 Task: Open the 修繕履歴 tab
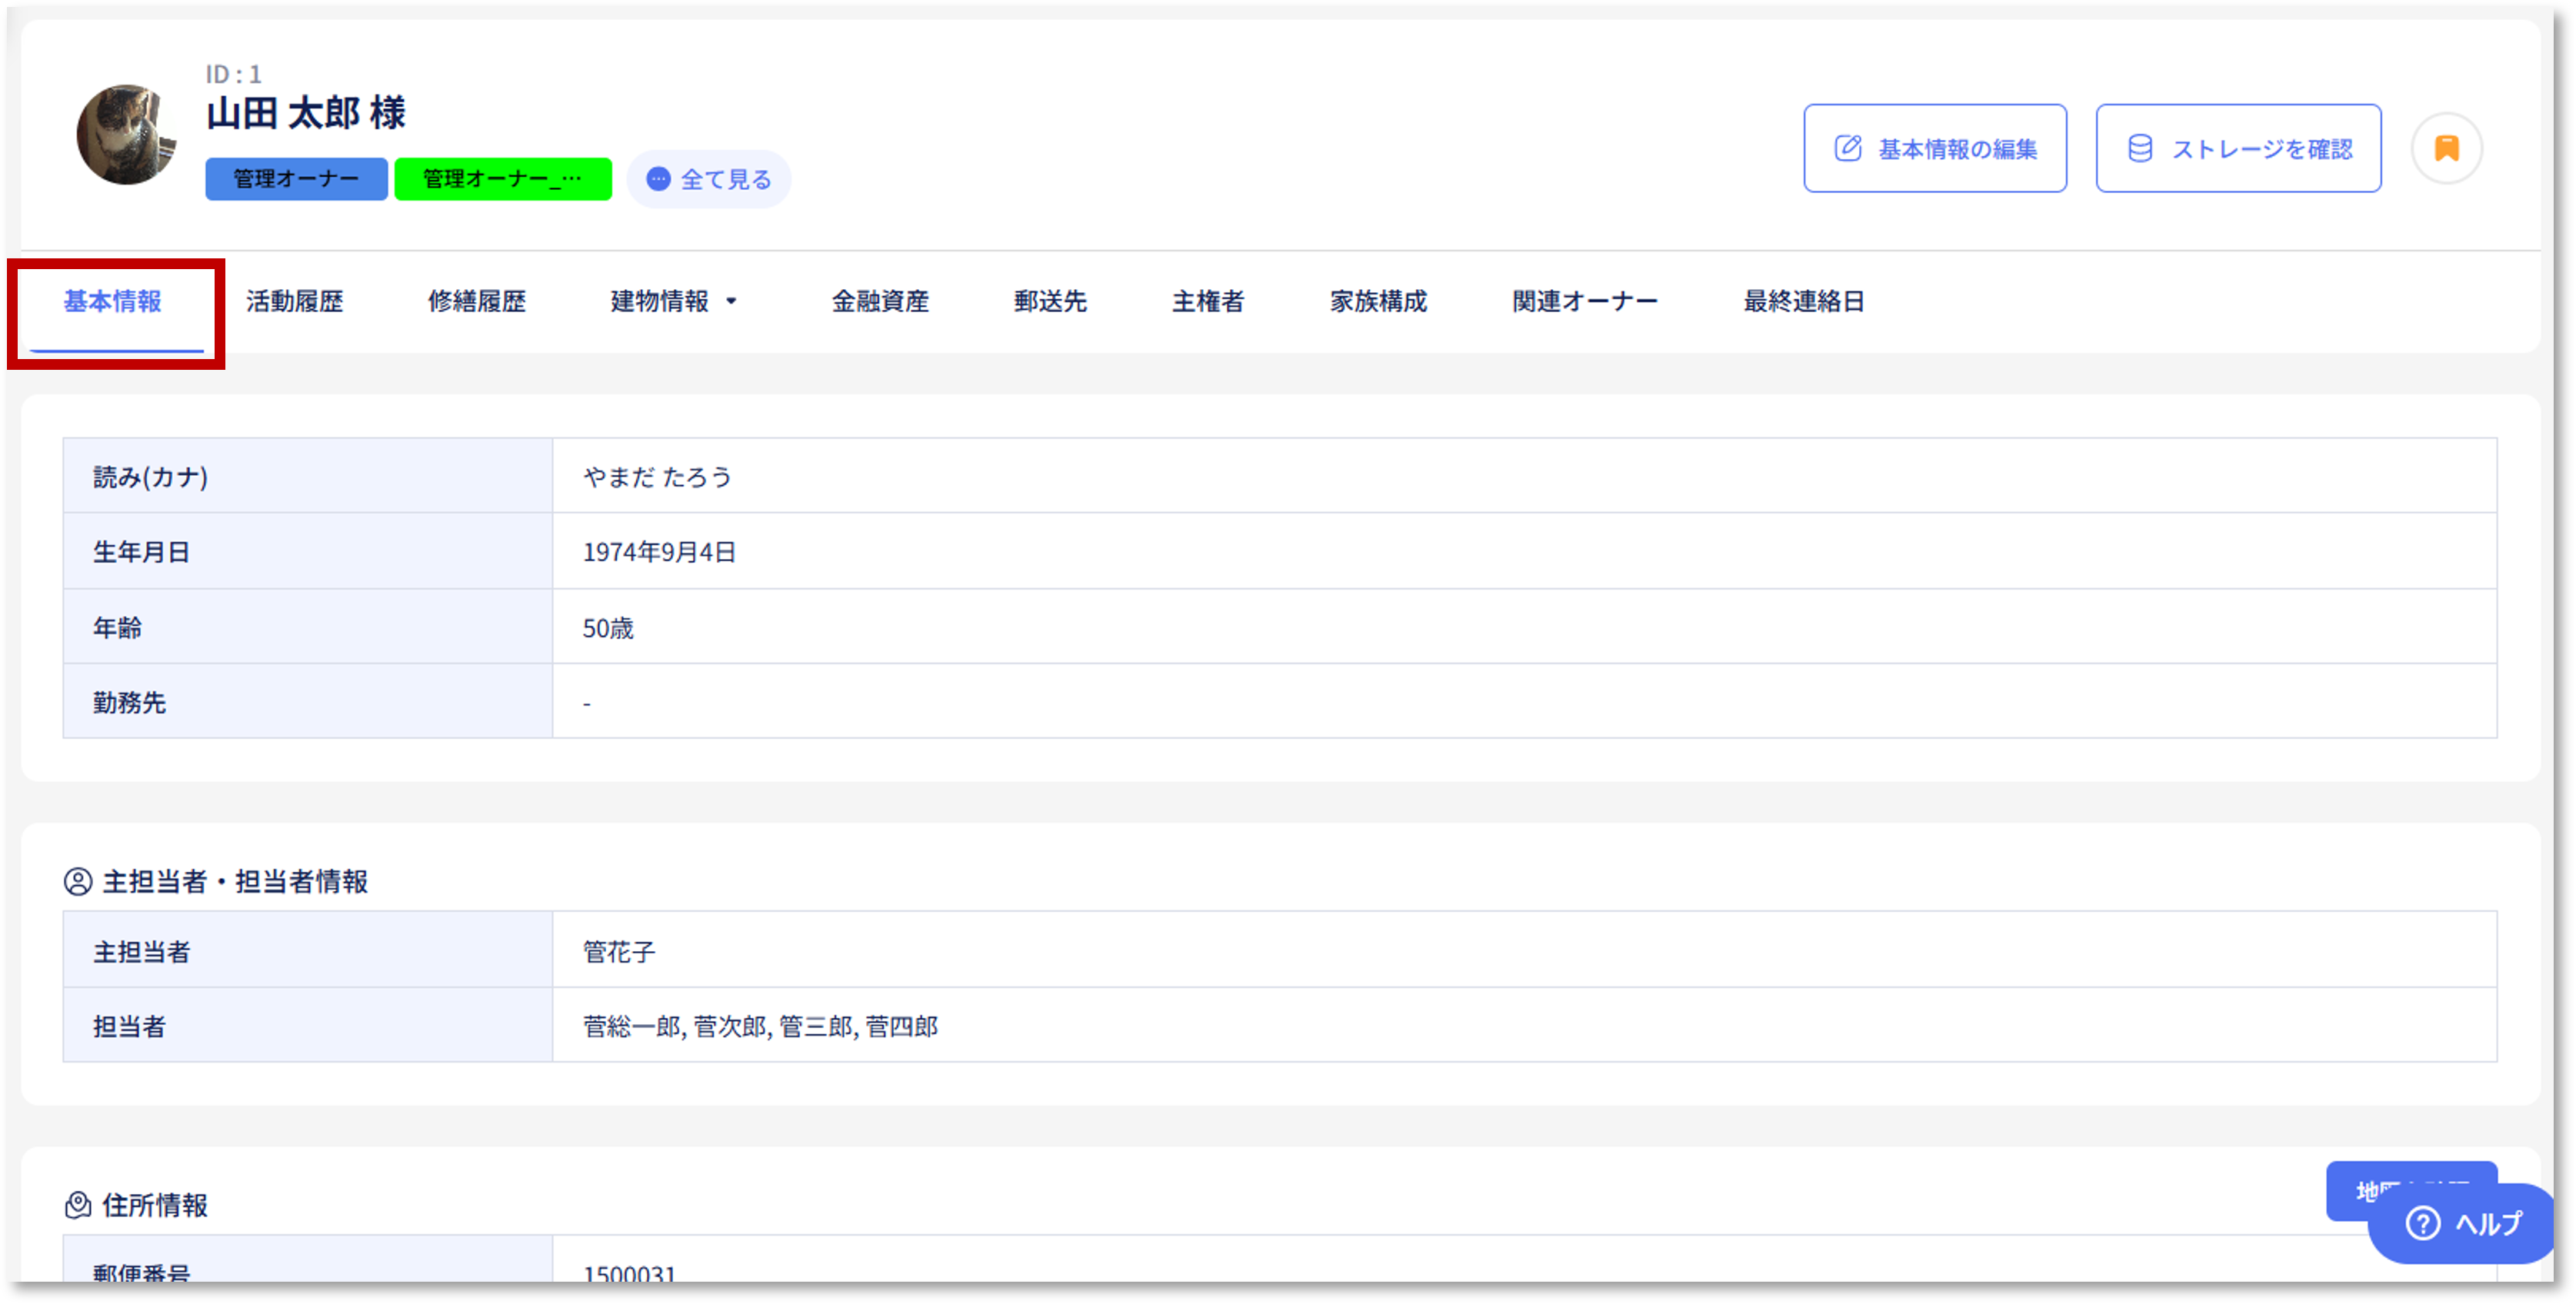pyautogui.click(x=476, y=301)
